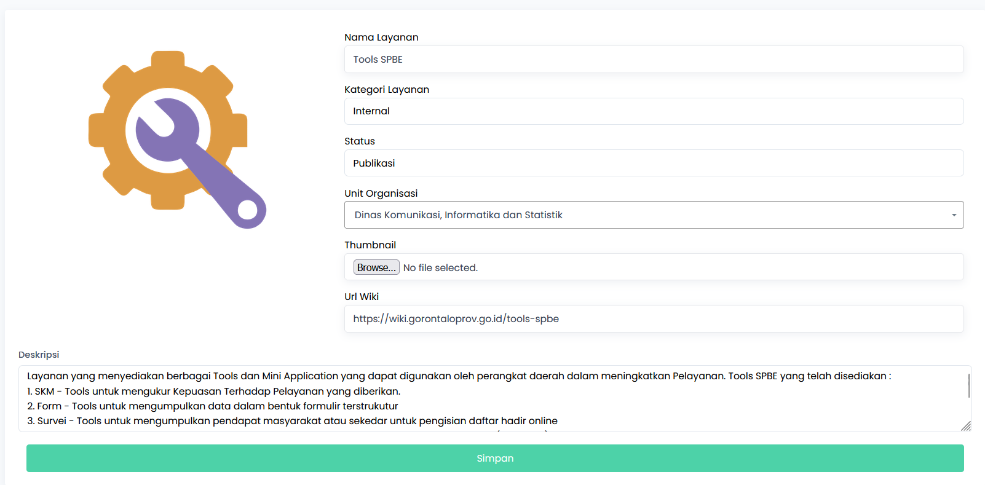The width and height of the screenshot is (985, 485).
Task: Click the Deskripsi label
Action: point(39,355)
